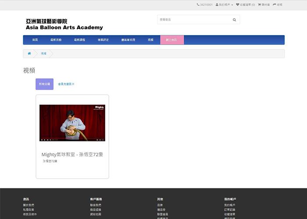Click the phone number 34210001
Screen dimensions: 307x219
[205, 5]
